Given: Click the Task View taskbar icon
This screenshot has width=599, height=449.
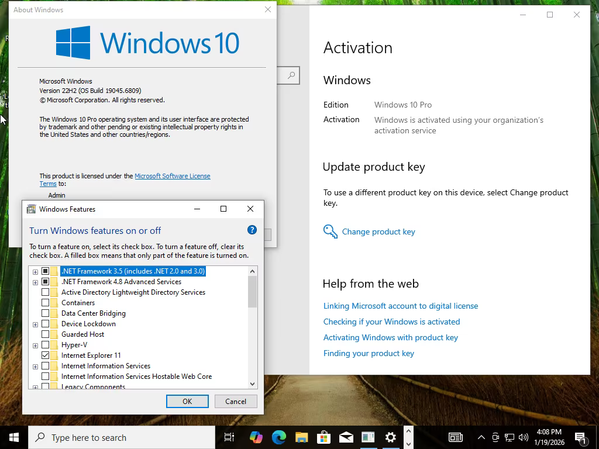Looking at the screenshot, I should tap(229, 437).
